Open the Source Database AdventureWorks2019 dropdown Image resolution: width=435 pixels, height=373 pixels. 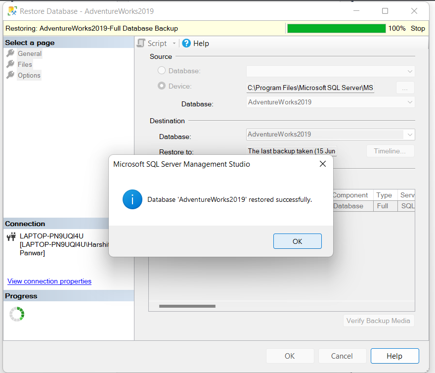click(410, 102)
